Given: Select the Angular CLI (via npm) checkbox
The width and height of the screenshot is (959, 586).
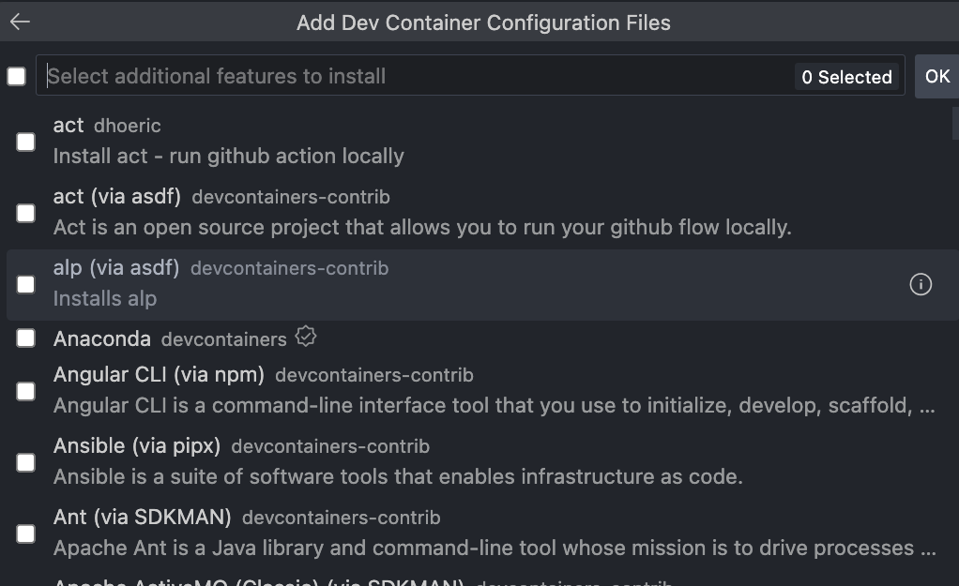Looking at the screenshot, I should [26, 391].
